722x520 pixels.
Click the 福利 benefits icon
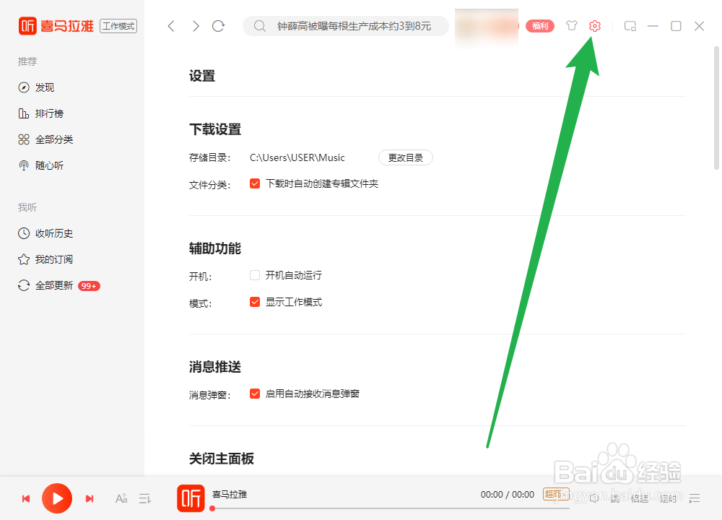click(x=540, y=26)
